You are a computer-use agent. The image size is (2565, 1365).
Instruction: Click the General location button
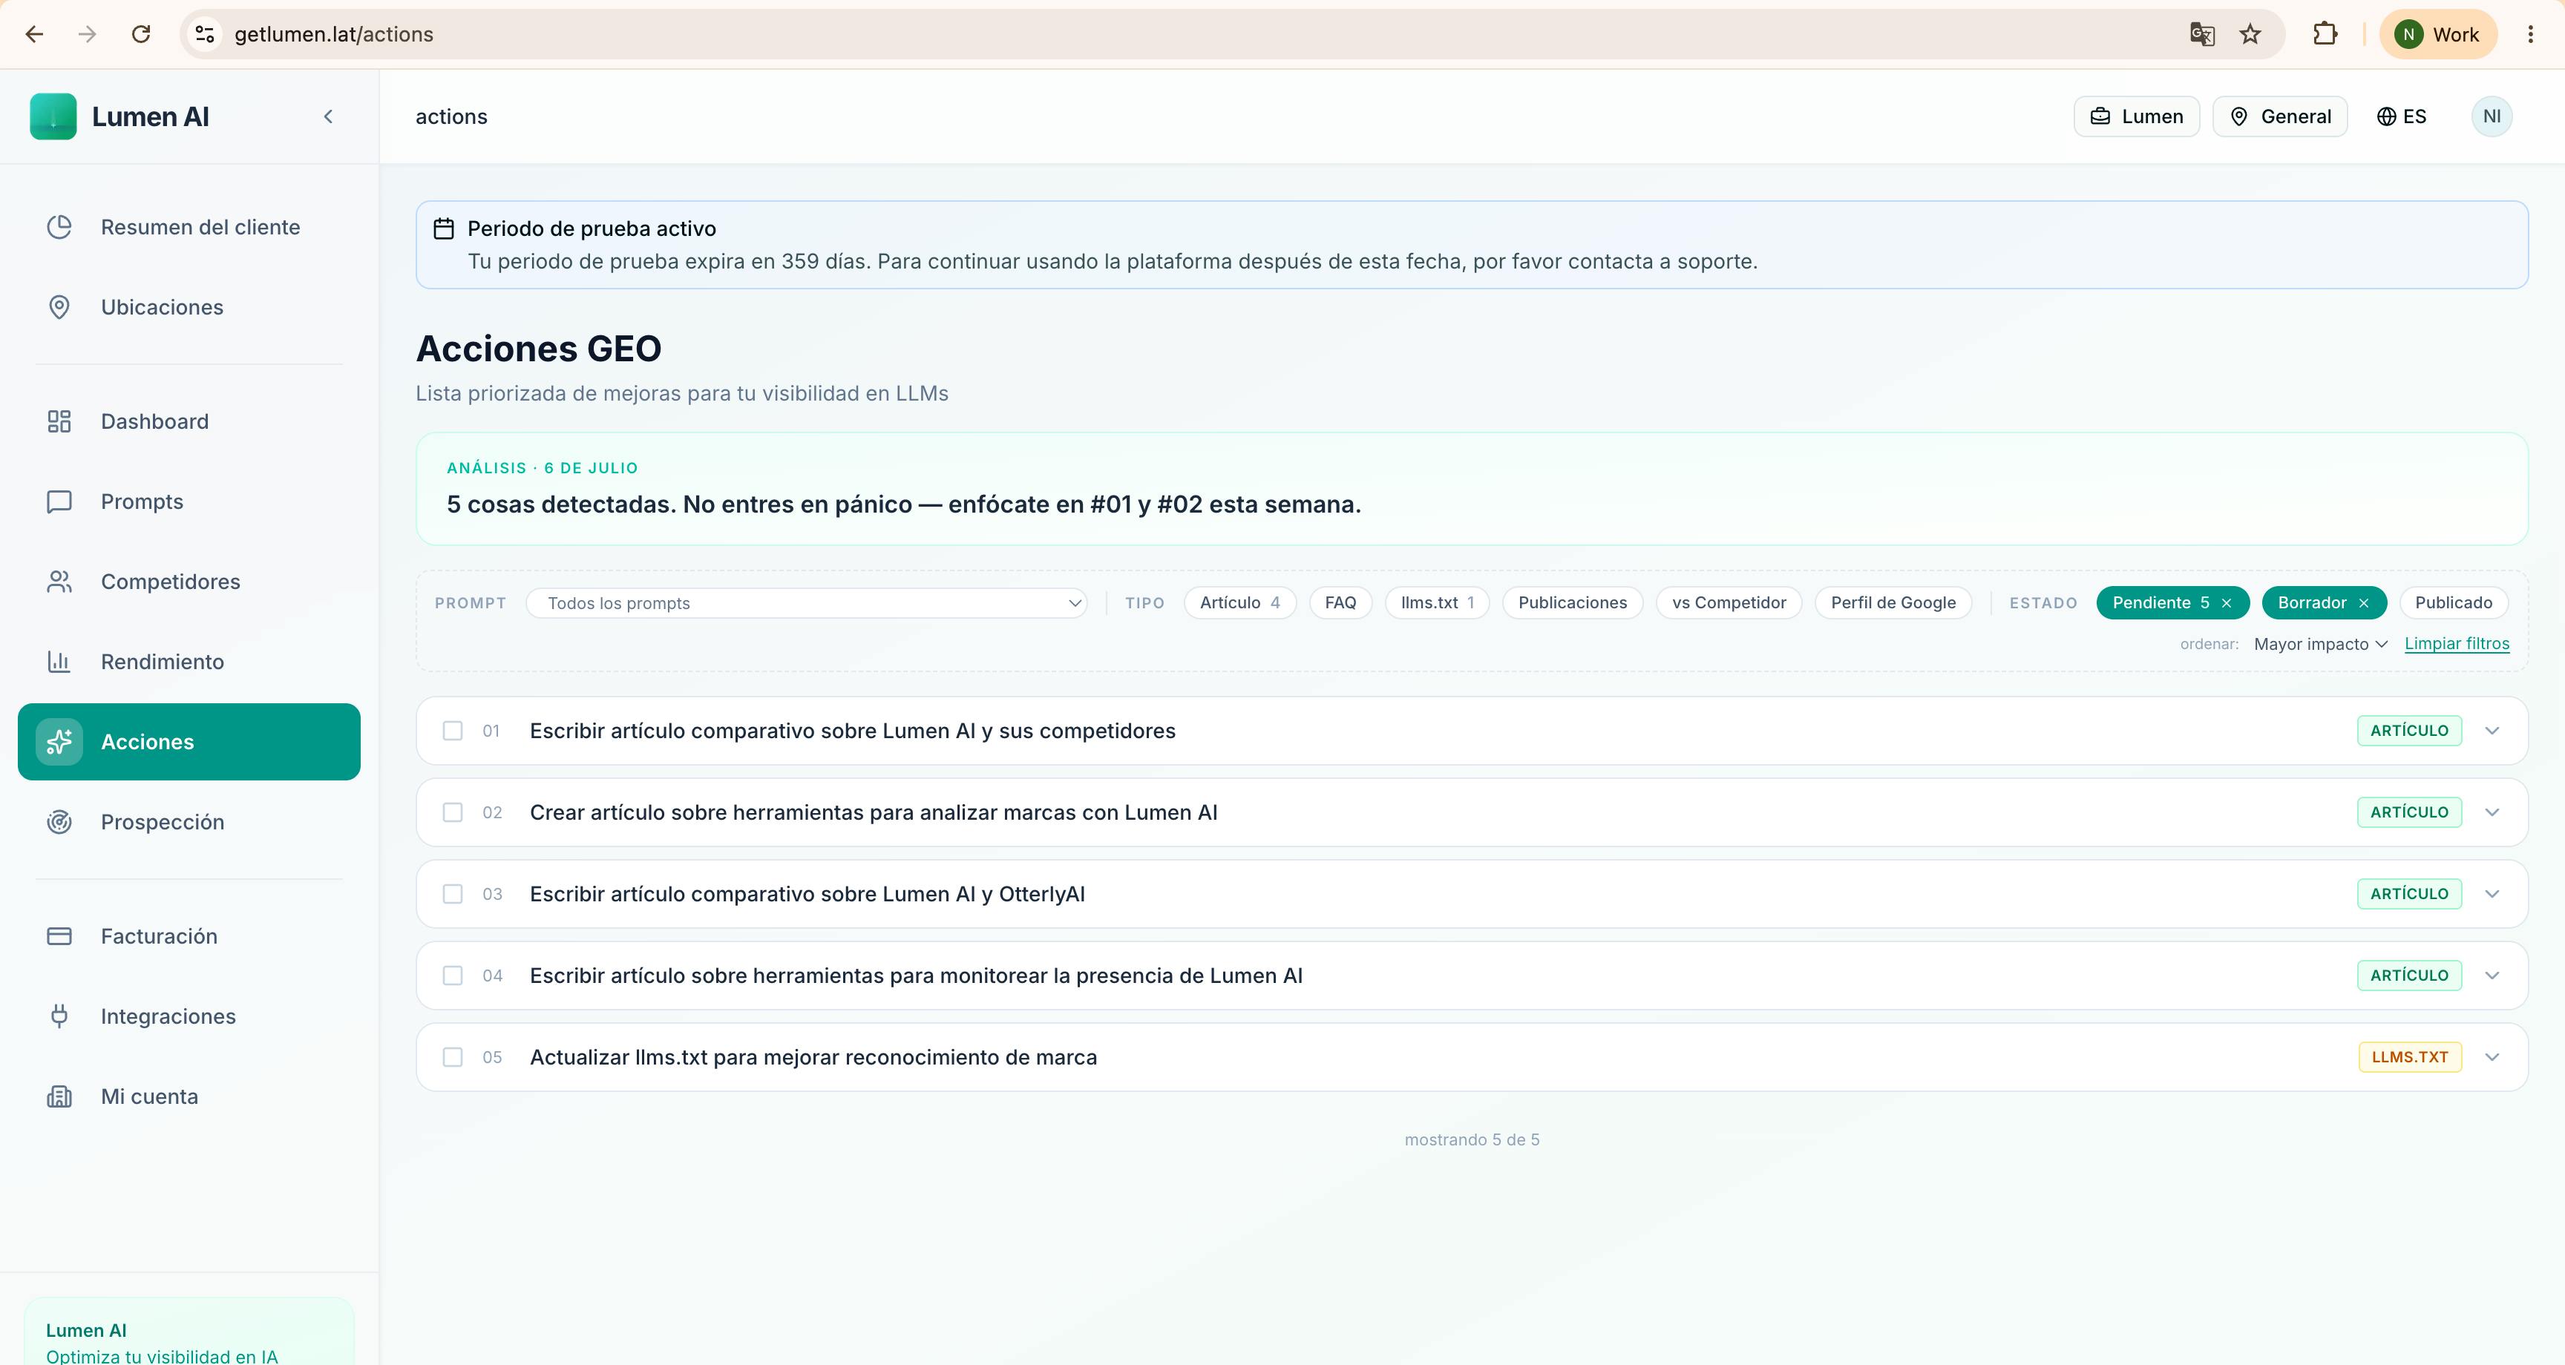click(x=2280, y=116)
